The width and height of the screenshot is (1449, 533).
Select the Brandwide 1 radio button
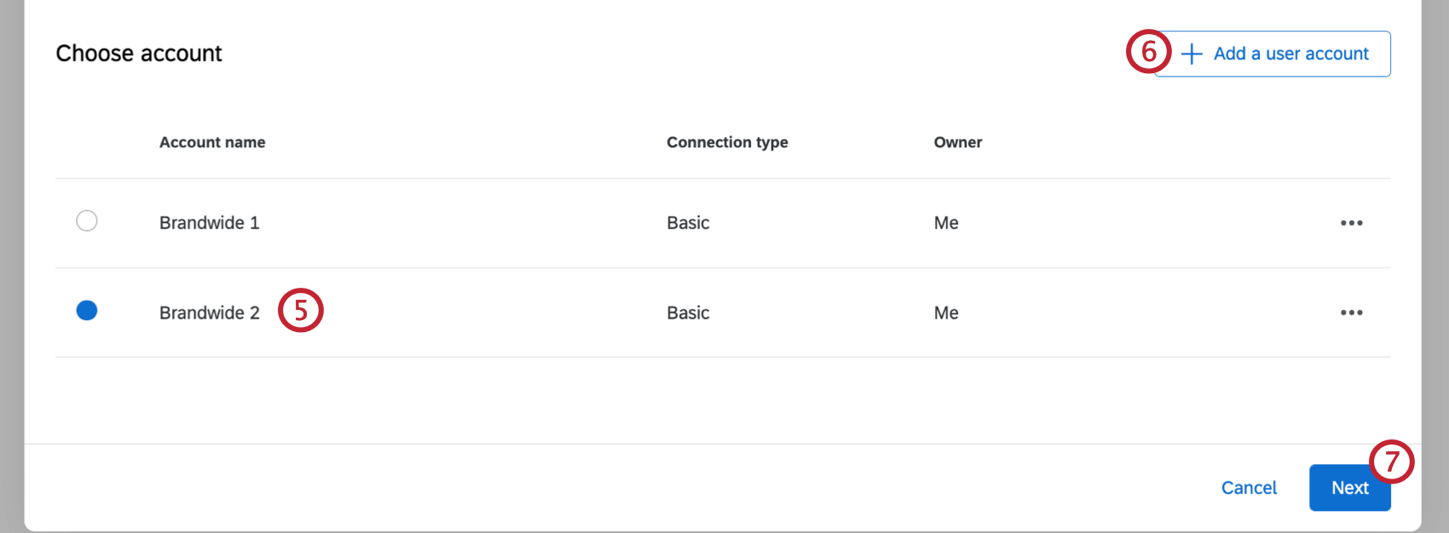[87, 221]
